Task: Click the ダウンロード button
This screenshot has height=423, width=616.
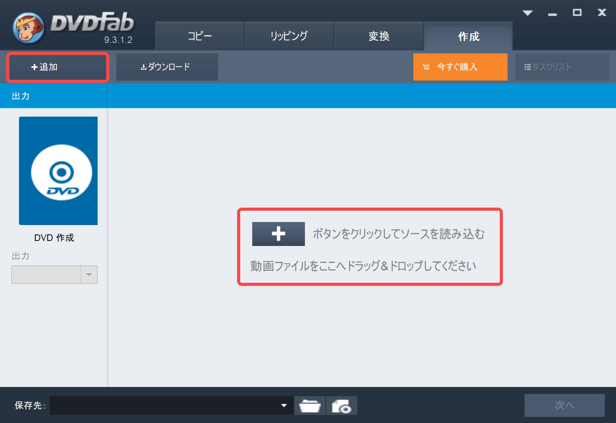Action: tap(167, 67)
